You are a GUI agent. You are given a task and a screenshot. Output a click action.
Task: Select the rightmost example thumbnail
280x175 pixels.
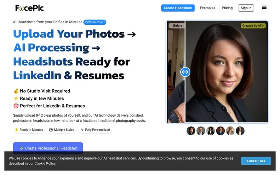[240, 131]
